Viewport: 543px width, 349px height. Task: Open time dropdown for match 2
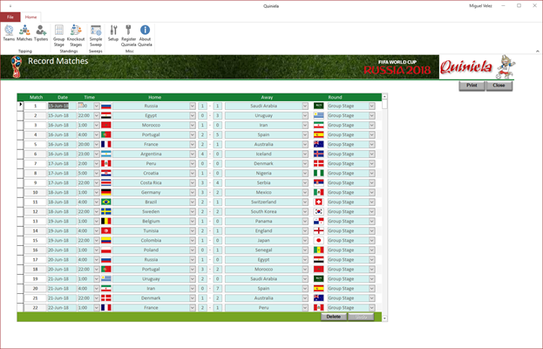click(97, 115)
